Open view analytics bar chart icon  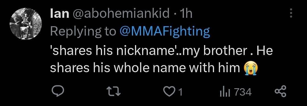225,92
